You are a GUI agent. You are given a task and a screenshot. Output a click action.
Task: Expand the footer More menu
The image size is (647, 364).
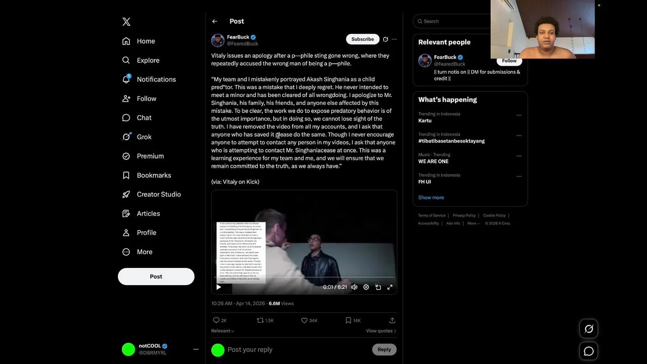tap(473, 223)
